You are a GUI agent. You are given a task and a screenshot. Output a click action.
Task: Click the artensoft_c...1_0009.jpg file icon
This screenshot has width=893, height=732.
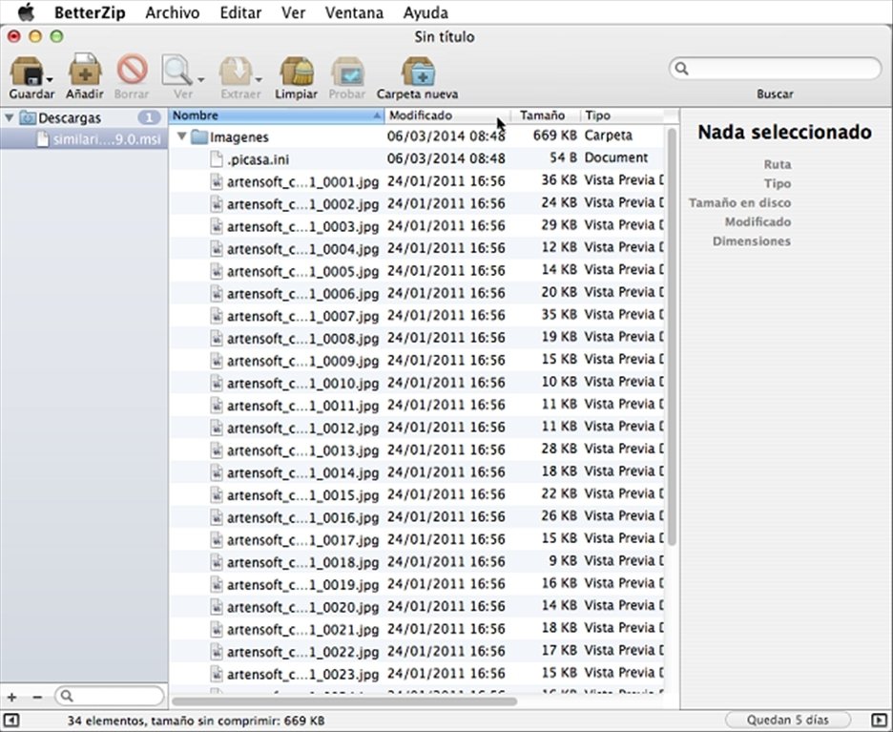tap(217, 361)
